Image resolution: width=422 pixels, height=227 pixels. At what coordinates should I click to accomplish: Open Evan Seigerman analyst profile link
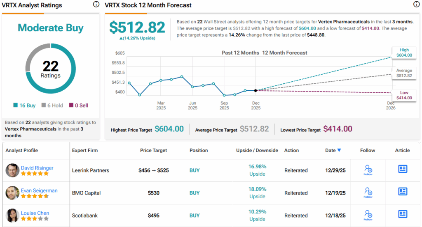tap(39, 190)
